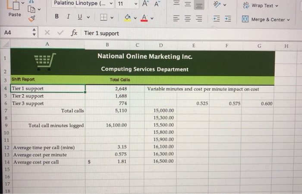Select the Tier 3 support cell
The image size is (302, 194).
pyautogui.click(x=48, y=103)
